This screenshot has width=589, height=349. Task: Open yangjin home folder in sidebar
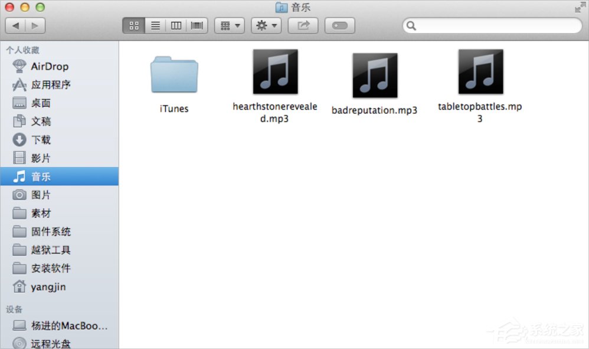(x=48, y=287)
